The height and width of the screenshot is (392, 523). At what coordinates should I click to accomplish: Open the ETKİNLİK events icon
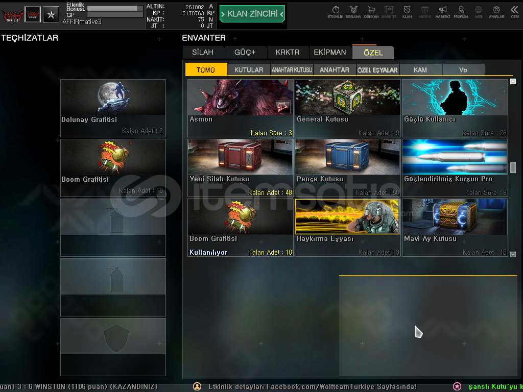pos(336,12)
